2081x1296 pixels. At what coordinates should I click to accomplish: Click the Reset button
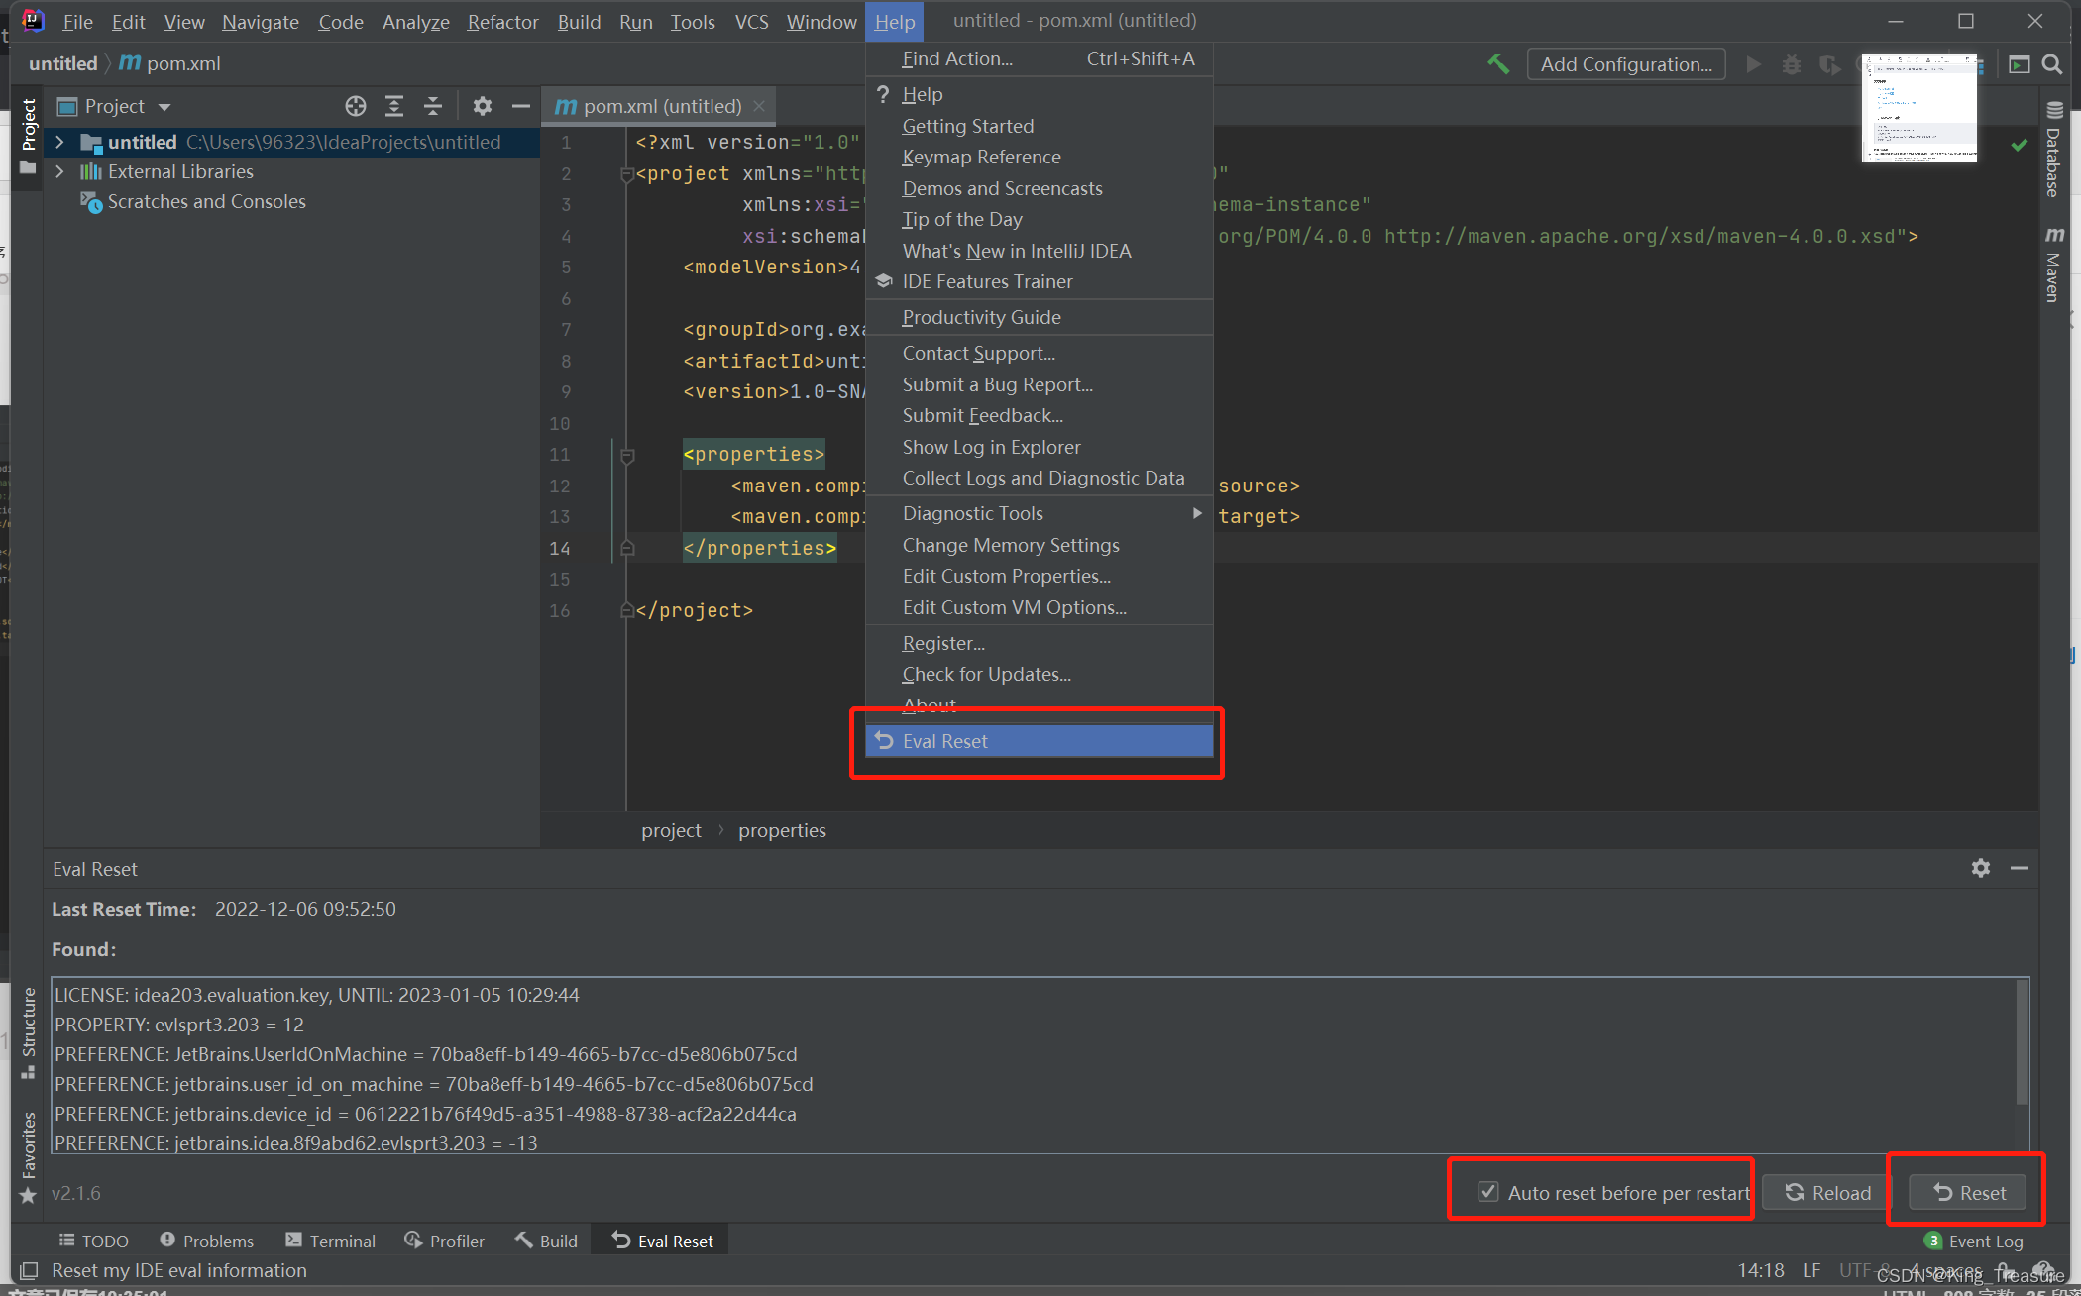pos(1968,1192)
